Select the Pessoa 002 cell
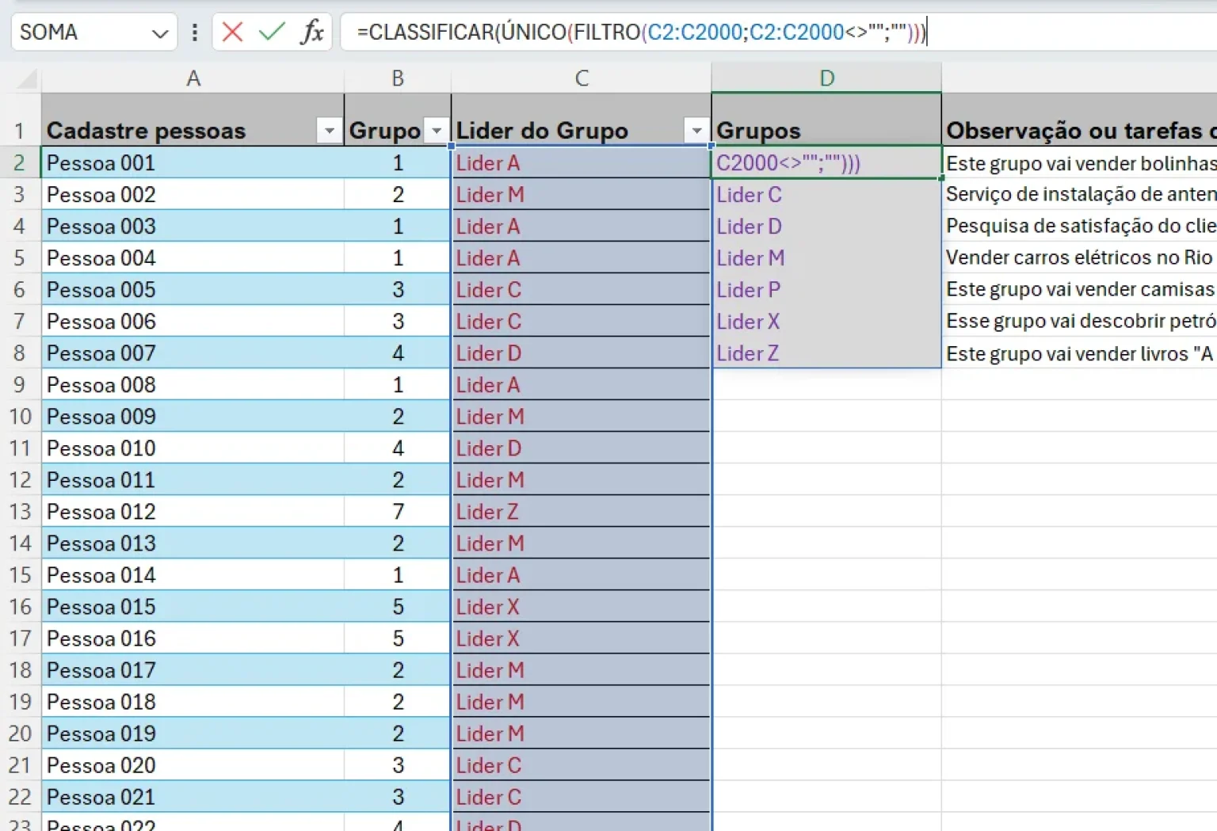Image resolution: width=1217 pixels, height=831 pixels. click(x=193, y=194)
